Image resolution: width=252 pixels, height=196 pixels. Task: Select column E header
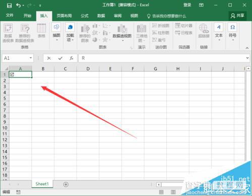[110, 69]
